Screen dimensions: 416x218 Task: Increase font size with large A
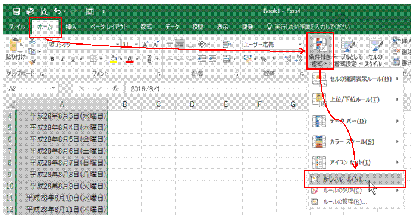coord(145,45)
